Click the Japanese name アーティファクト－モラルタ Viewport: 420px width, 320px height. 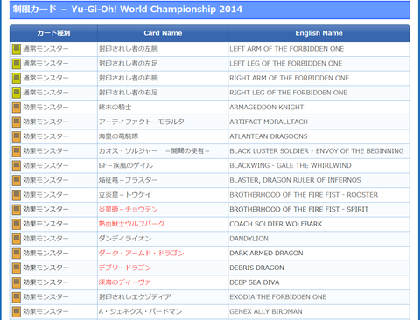coord(141,122)
